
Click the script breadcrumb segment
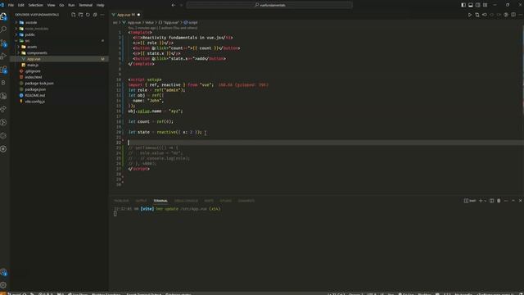point(191,22)
